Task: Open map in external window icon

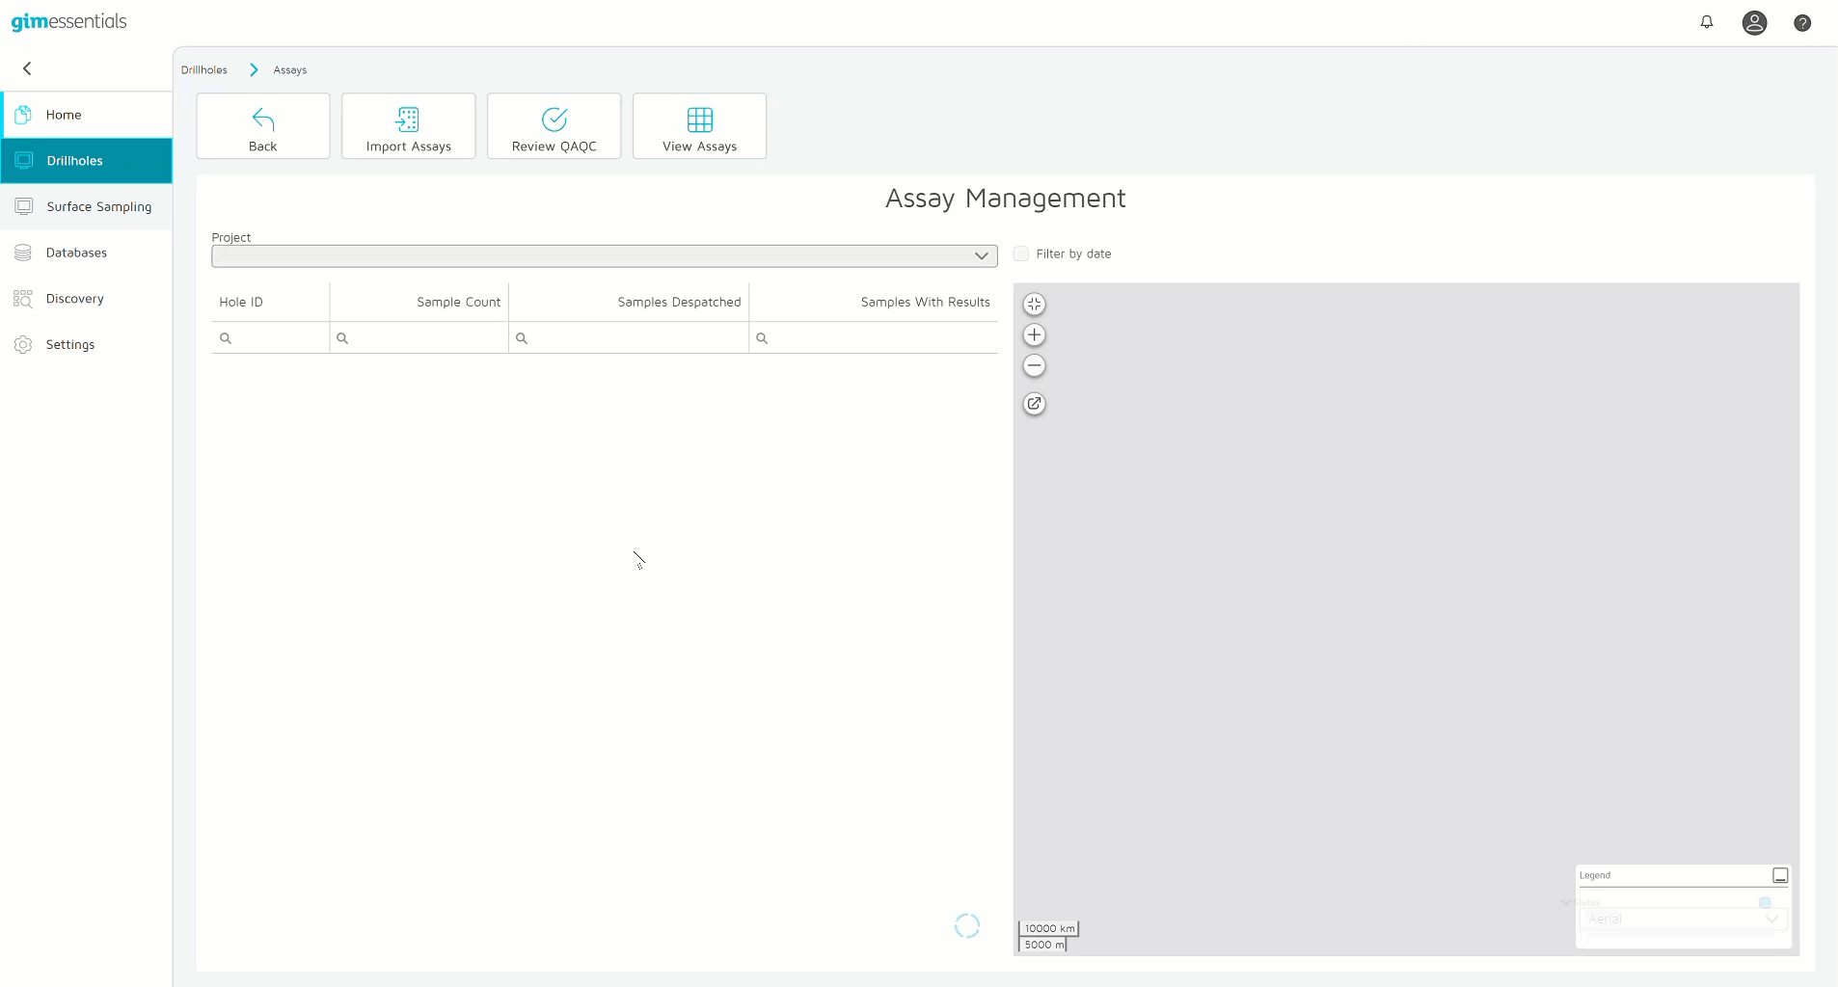Action: [1034, 404]
